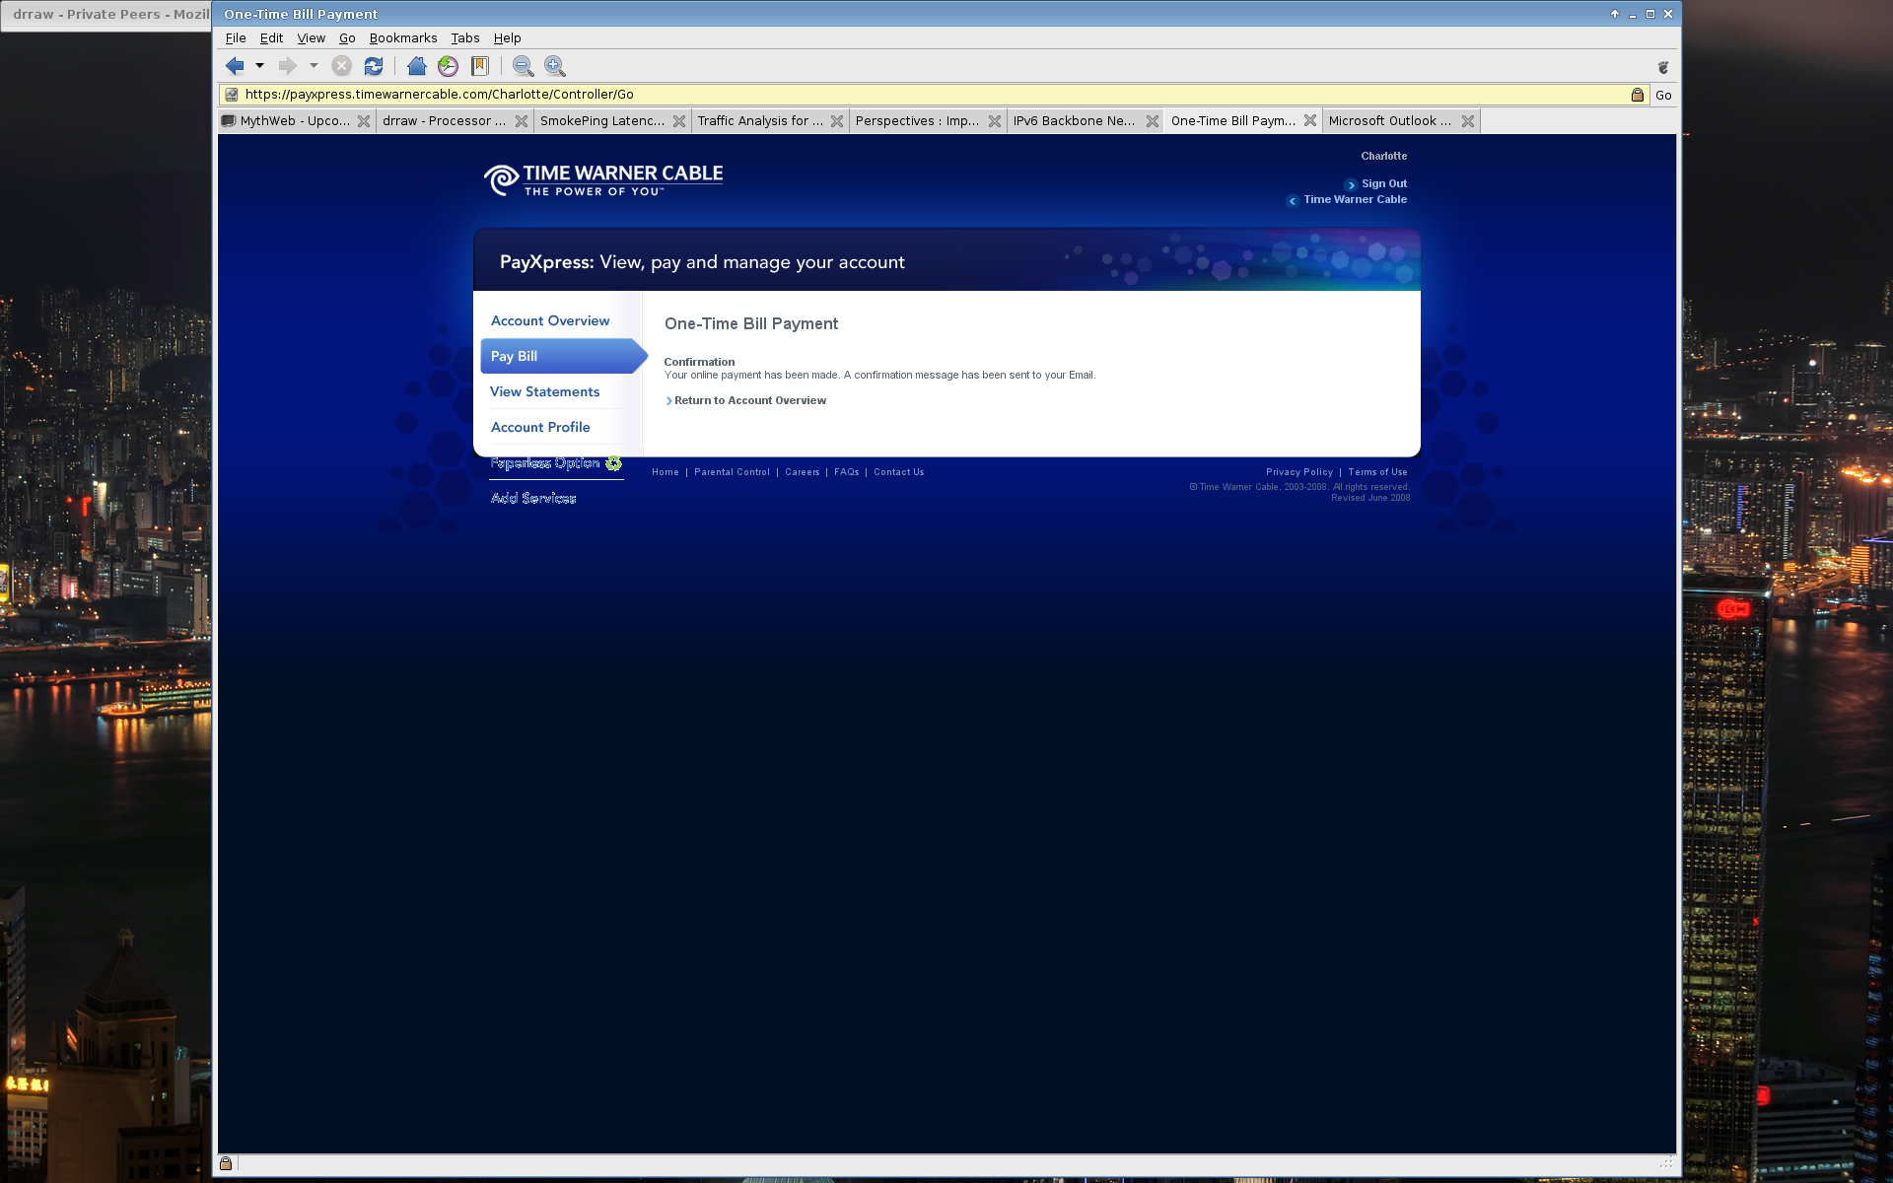Open Paperless Option in sidebar
Screen dimensions: 1893x1183
(x=545, y=462)
